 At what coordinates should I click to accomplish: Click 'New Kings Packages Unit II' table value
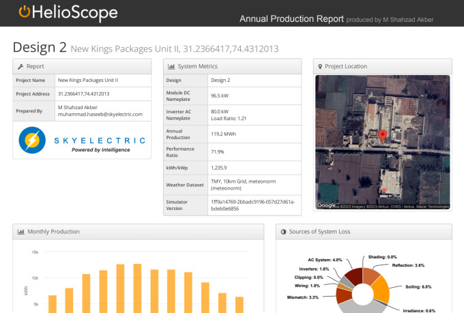coord(88,80)
